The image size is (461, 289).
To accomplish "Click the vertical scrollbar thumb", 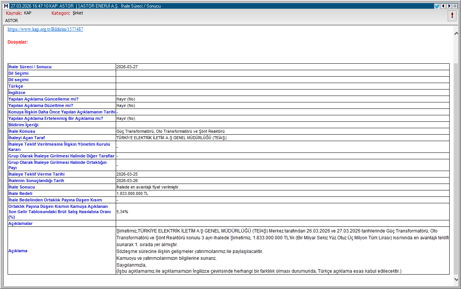I will (x=456, y=167).
